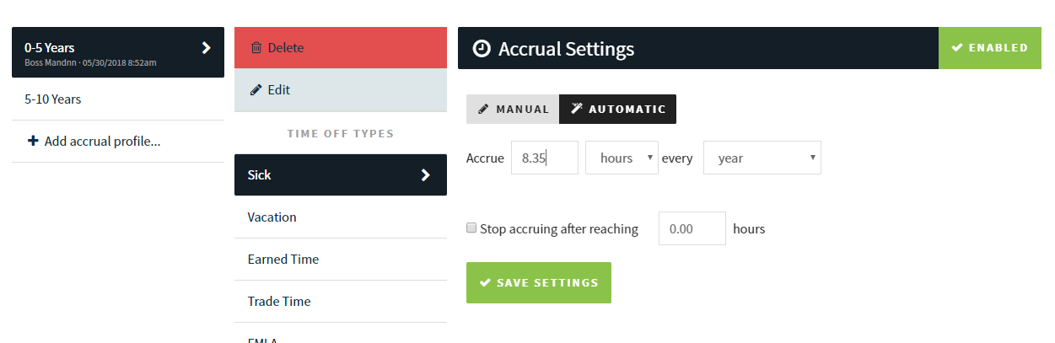Toggle the Stop accruing after reaching checkbox
Image resolution: width=1055 pixels, height=343 pixels.
tap(471, 228)
